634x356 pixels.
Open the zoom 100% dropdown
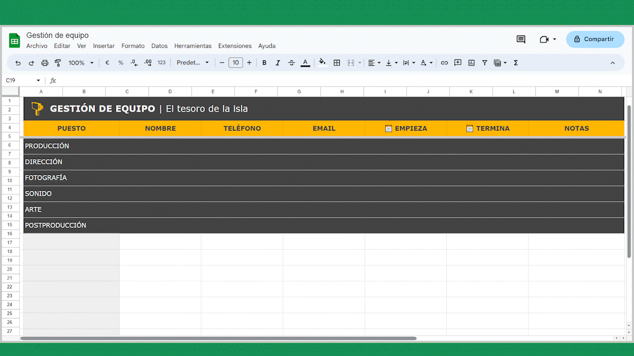pyautogui.click(x=81, y=63)
